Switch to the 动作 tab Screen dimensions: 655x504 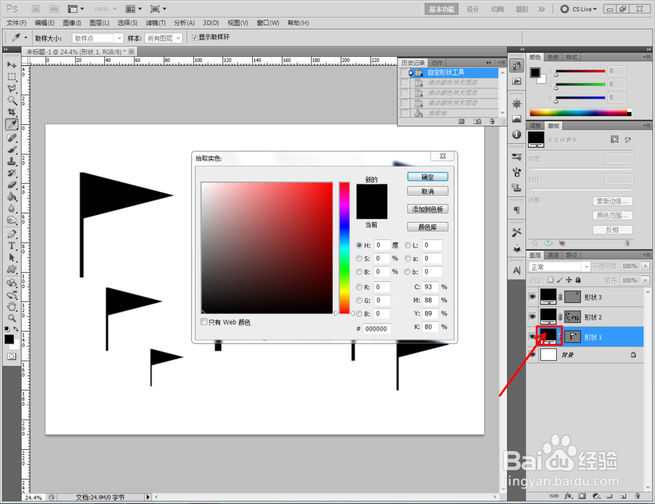[437, 63]
